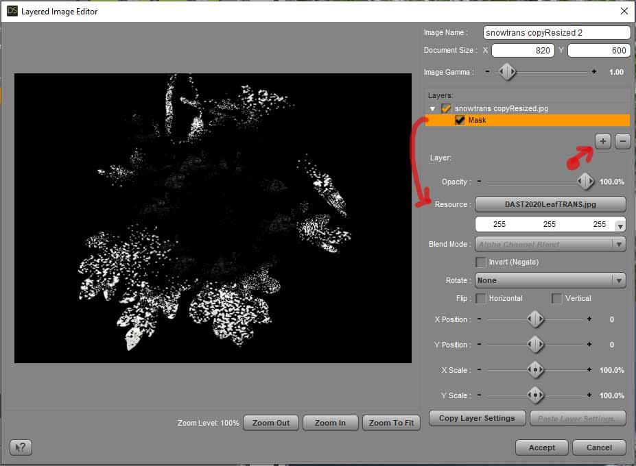Decrease X Scale with minus sign
The height and width of the screenshot is (466, 636).
pyautogui.click(x=479, y=369)
